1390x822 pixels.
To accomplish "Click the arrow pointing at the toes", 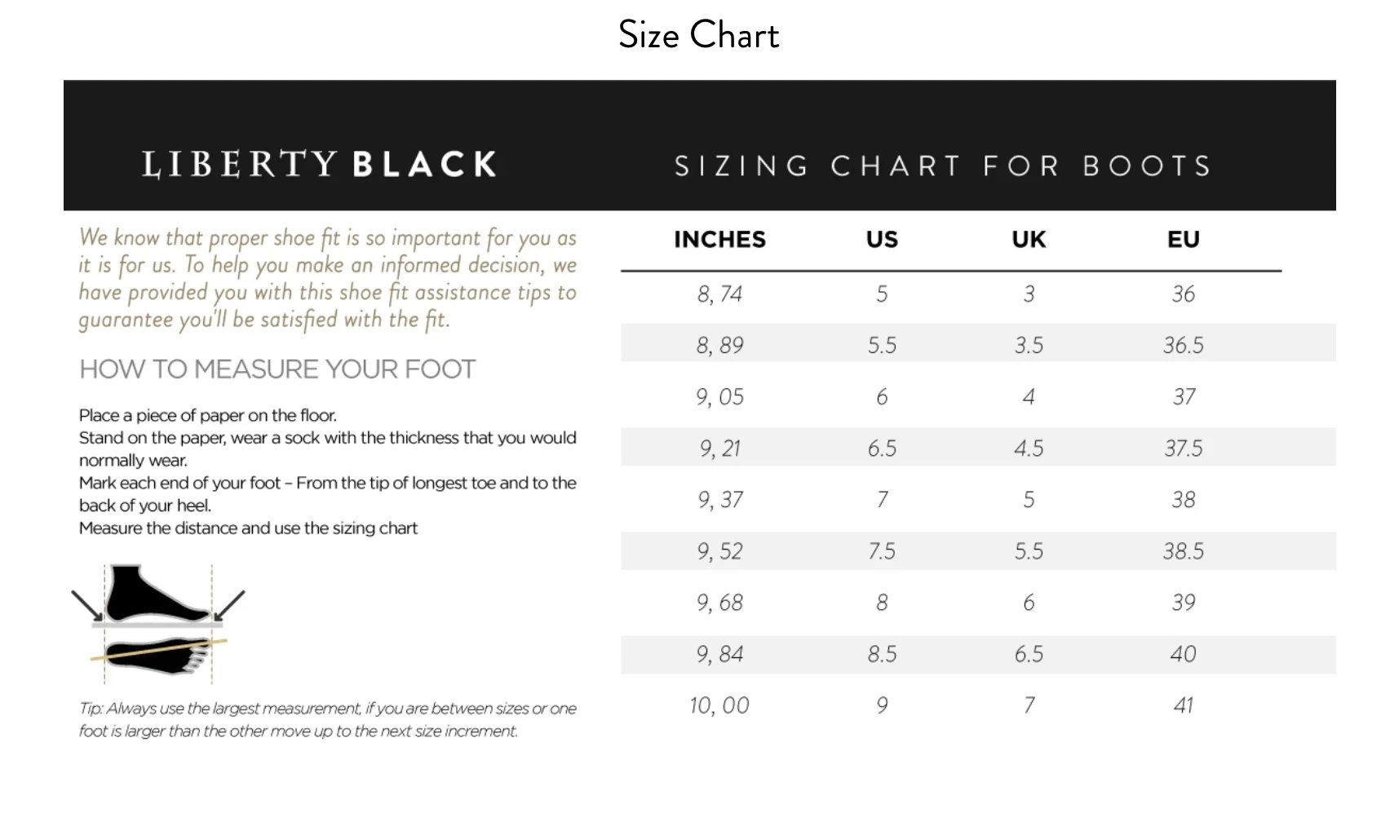I will point(230,604).
